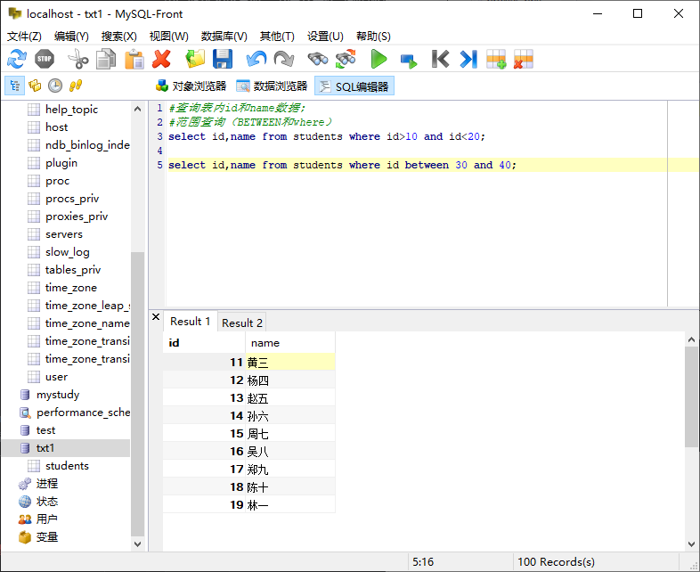Click the id column header
Viewport: 700px width, 572px height.
tap(204, 343)
